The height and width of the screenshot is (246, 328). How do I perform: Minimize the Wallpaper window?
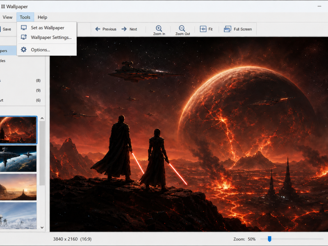click(x=319, y=6)
